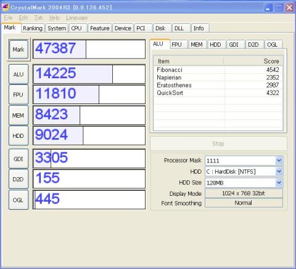296x269 pixels.
Task: Select the Mark main tab
Action: point(10,28)
